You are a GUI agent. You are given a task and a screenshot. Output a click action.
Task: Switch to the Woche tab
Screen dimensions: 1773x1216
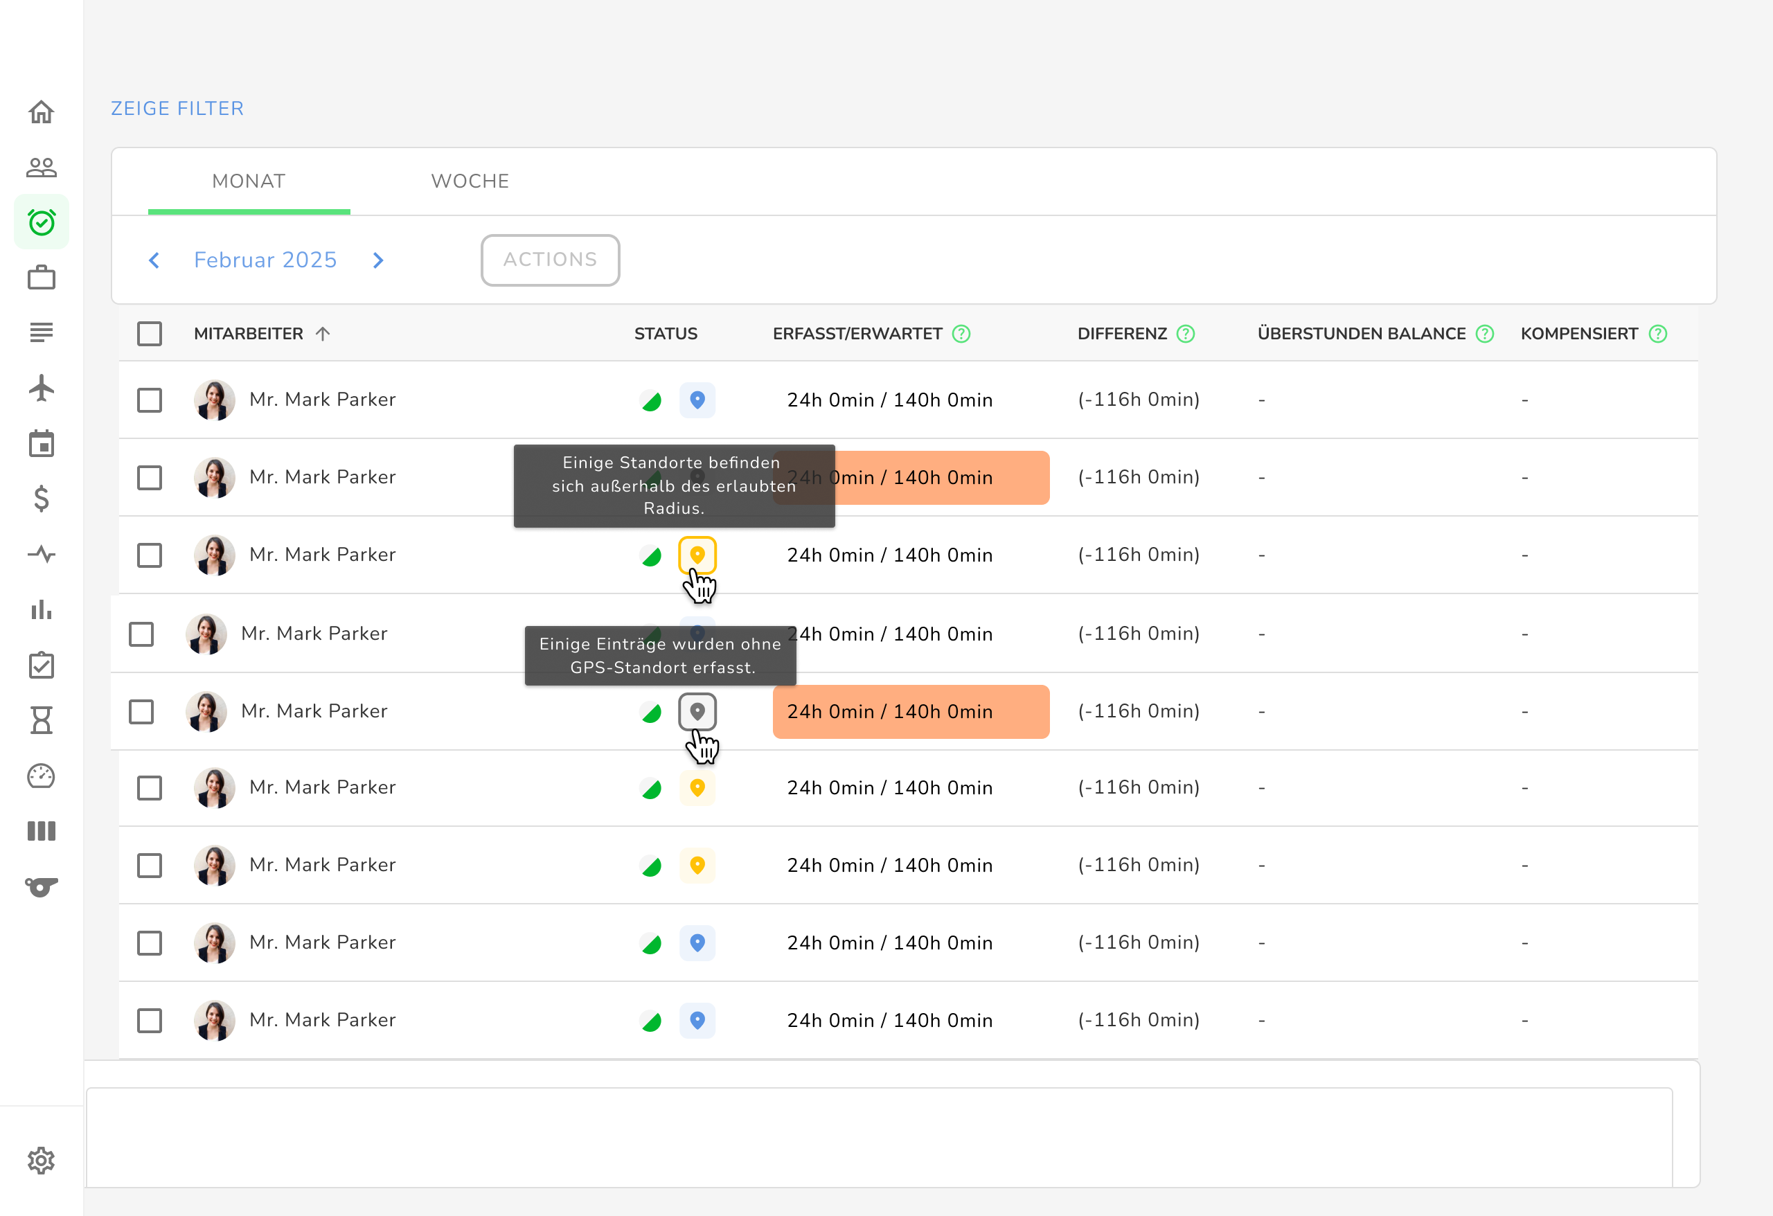coord(470,181)
